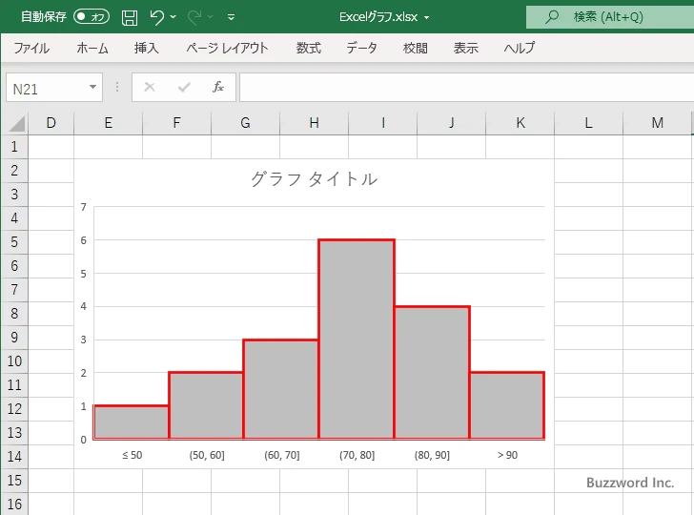Open the Excelグラフ.xlsx file name dropdown
The image size is (694, 515).
(x=427, y=17)
